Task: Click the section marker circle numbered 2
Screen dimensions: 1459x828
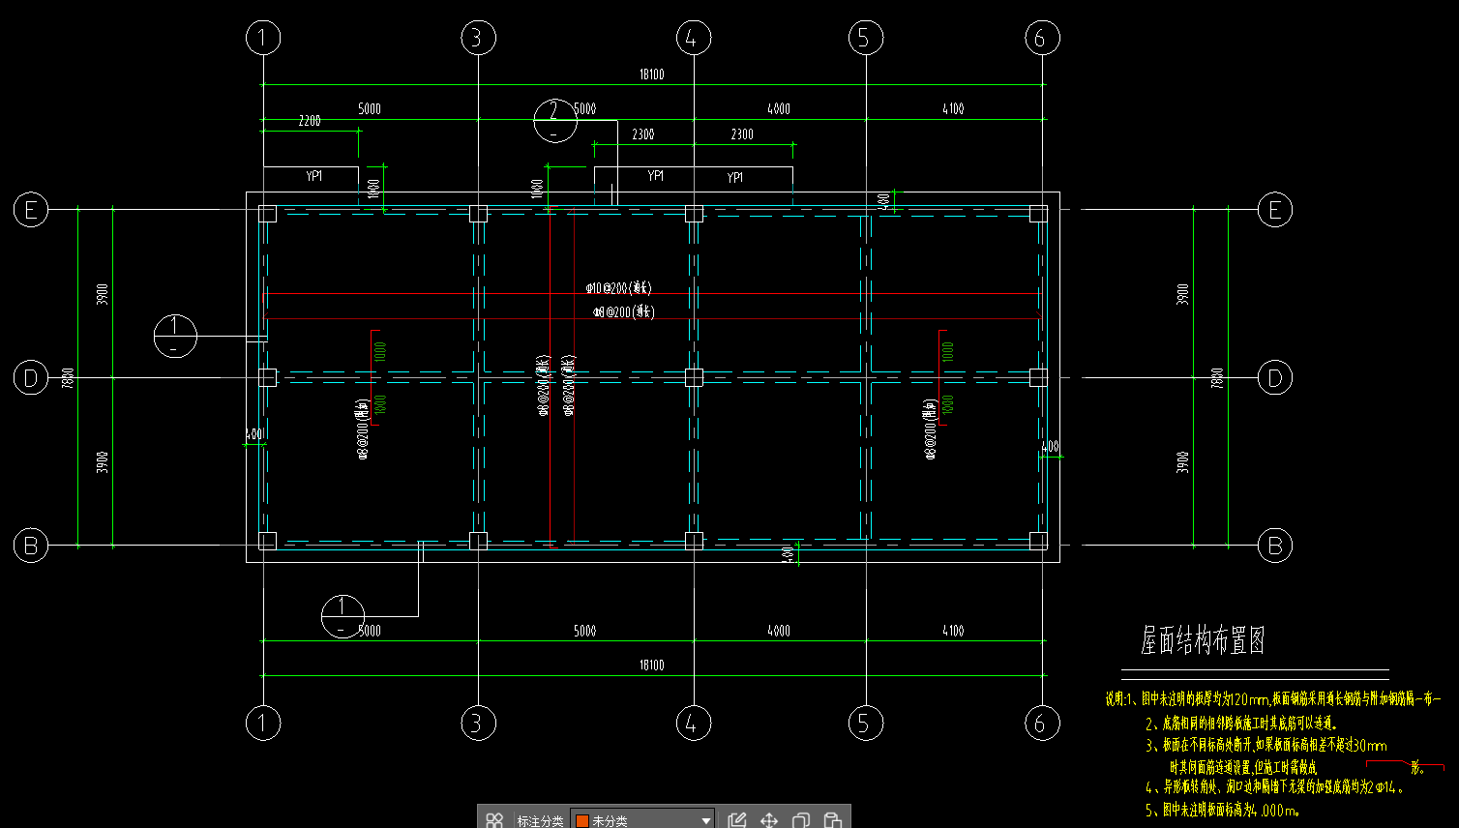Action: pyautogui.click(x=555, y=120)
